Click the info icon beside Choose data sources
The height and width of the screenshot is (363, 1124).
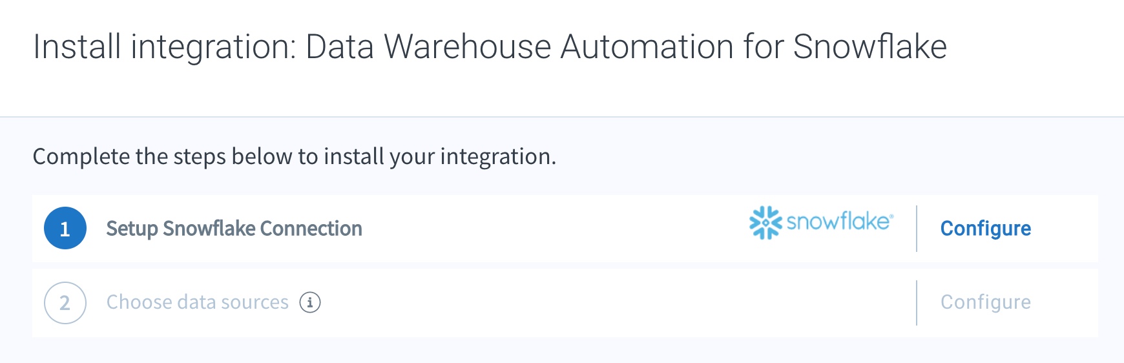[x=310, y=302]
